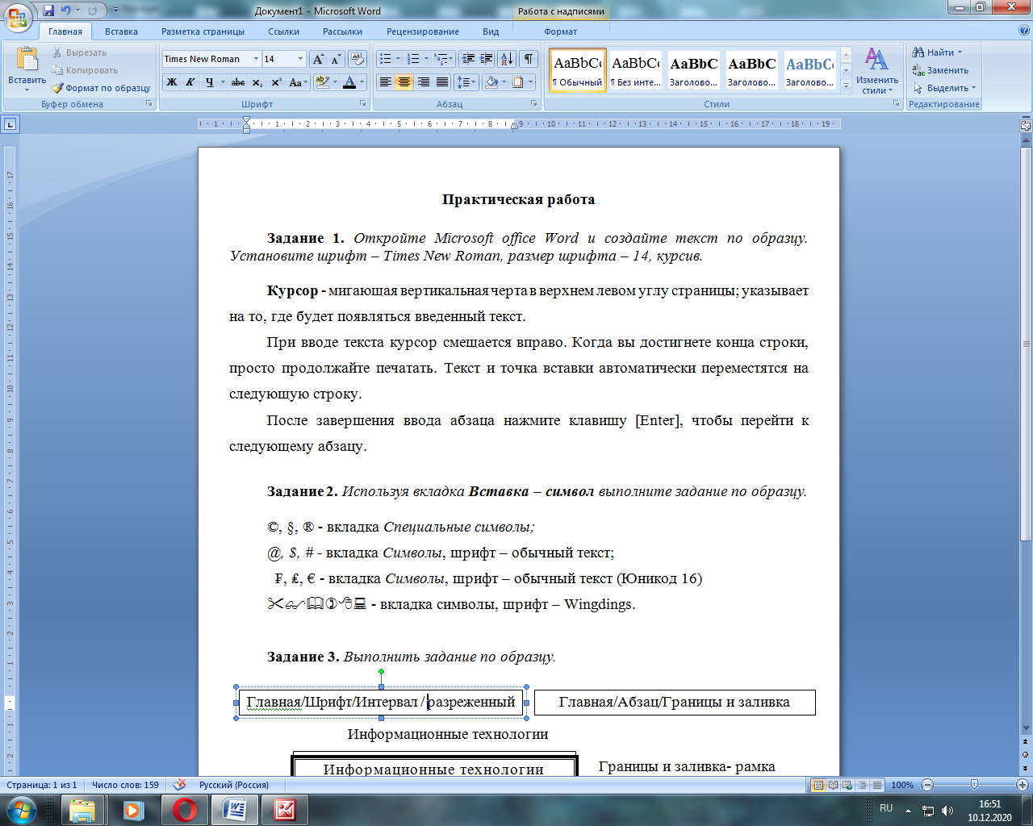Toggle bold formatting (Ж)
This screenshot has width=1033, height=826.
coord(172,82)
